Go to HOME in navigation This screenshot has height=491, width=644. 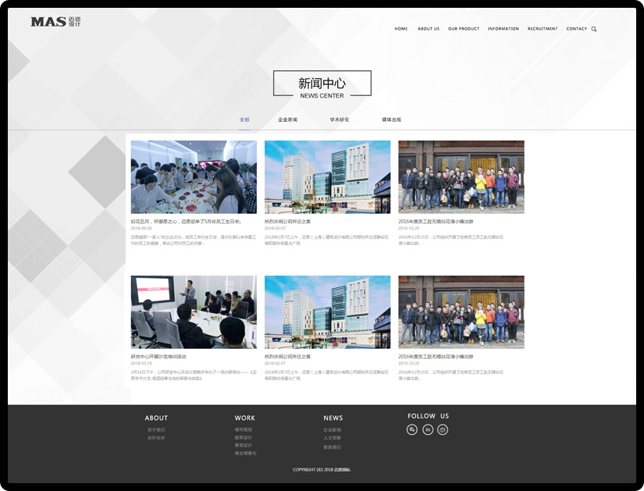(x=401, y=29)
